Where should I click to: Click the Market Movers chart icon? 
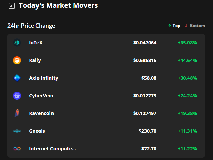coord(12,6)
